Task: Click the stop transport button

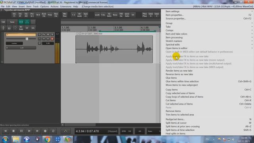Action: click(x=13, y=131)
